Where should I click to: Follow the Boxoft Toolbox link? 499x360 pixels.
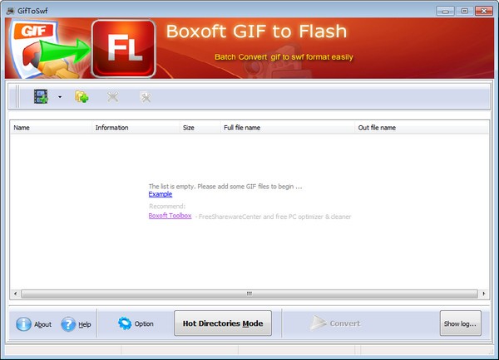point(170,216)
